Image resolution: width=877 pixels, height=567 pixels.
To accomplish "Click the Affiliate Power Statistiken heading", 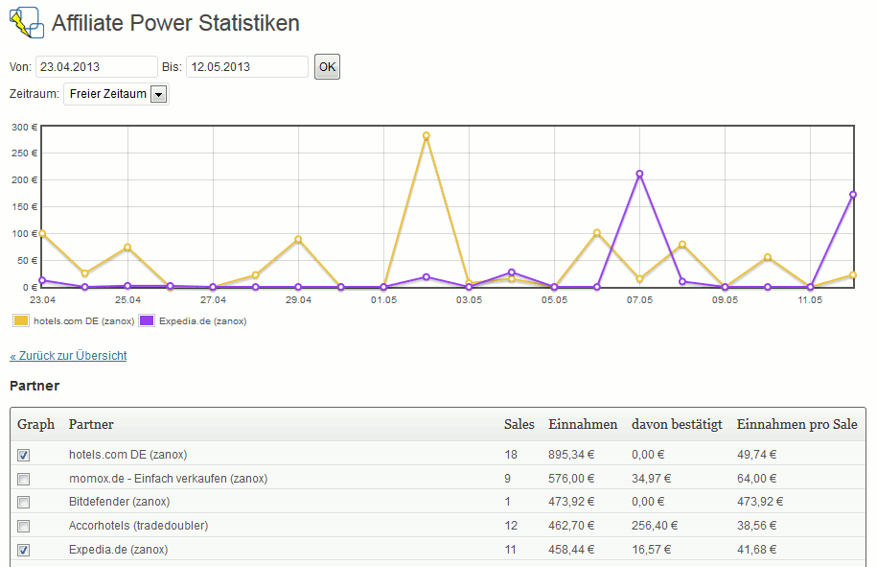I will pyautogui.click(x=175, y=24).
